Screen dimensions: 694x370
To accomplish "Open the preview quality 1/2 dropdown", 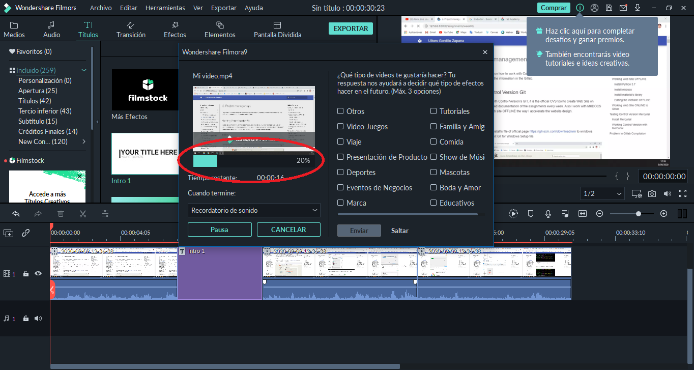I will click(x=602, y=193).
